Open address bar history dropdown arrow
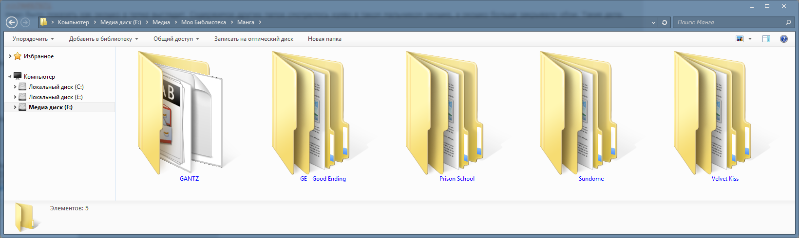This screenshot has width=799, height=238. click(x=653, y=22)
